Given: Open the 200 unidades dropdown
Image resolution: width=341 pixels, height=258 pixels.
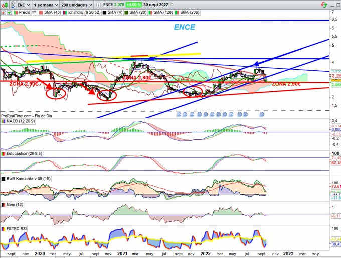Looking at the screenshot, I should tap(77, 5).
